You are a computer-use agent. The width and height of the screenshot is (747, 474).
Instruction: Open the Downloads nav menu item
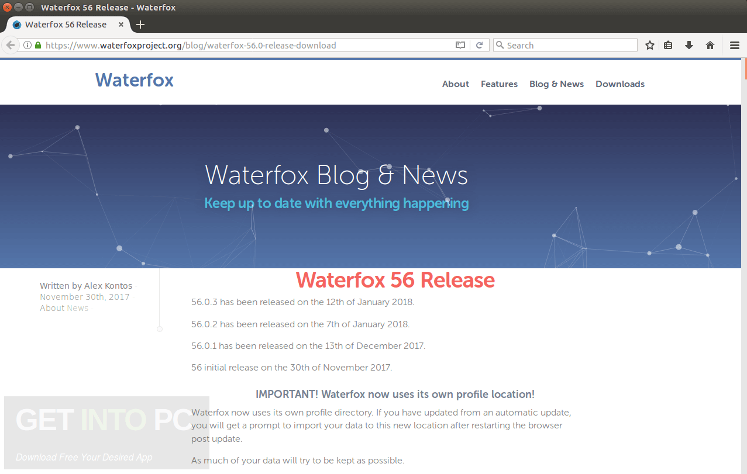click(x=620, y=84)
